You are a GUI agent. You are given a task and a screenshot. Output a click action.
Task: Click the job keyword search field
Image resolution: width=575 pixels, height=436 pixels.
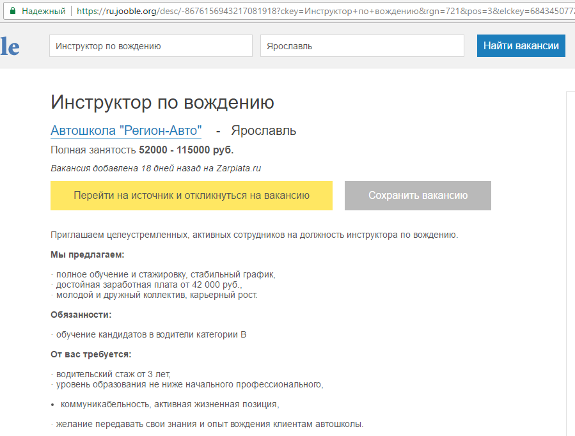pyautogui.click(x=150, y=46)
